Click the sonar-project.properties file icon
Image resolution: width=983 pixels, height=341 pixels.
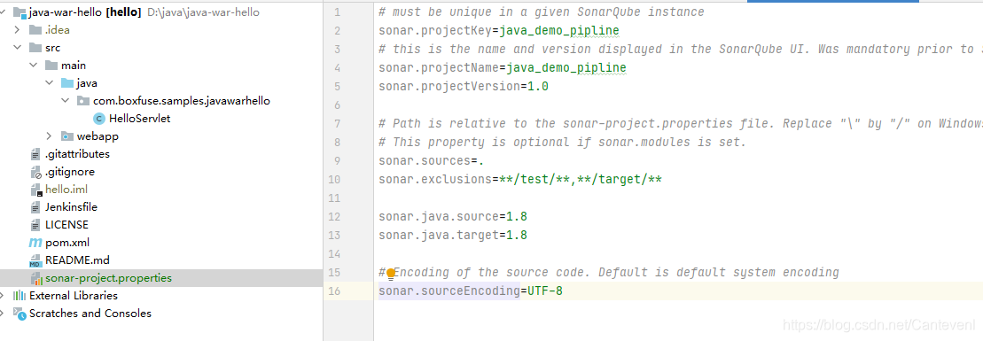click(x=35, y=278)
